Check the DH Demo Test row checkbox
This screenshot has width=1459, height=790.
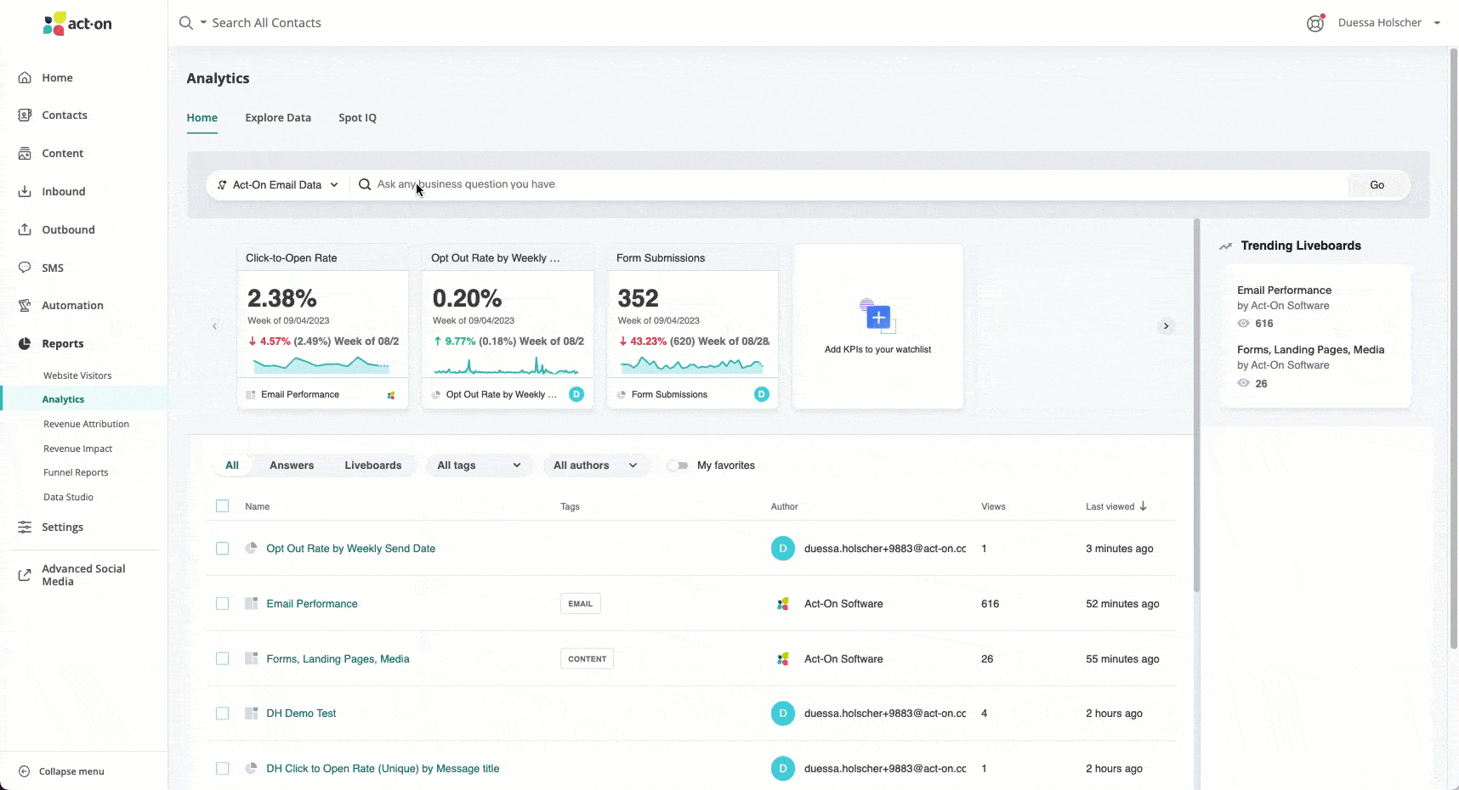[x=223, y=714]
